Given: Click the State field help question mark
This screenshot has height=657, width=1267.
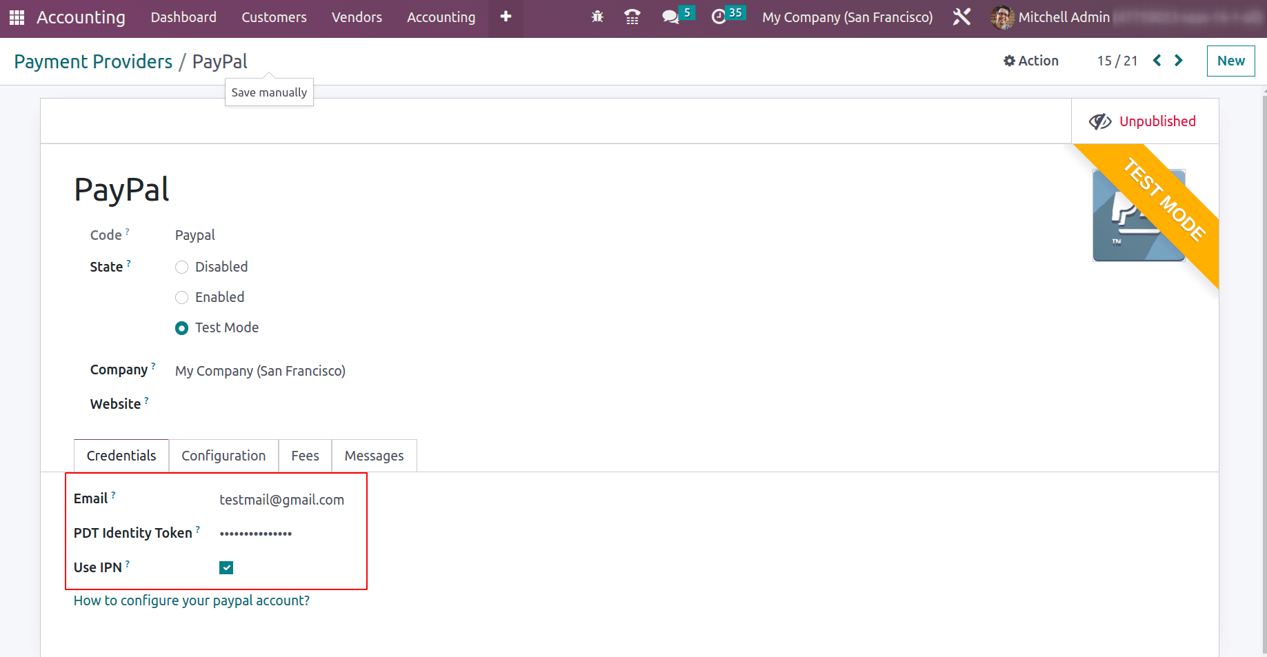Looking at the screenshot, I should point(129,263).
